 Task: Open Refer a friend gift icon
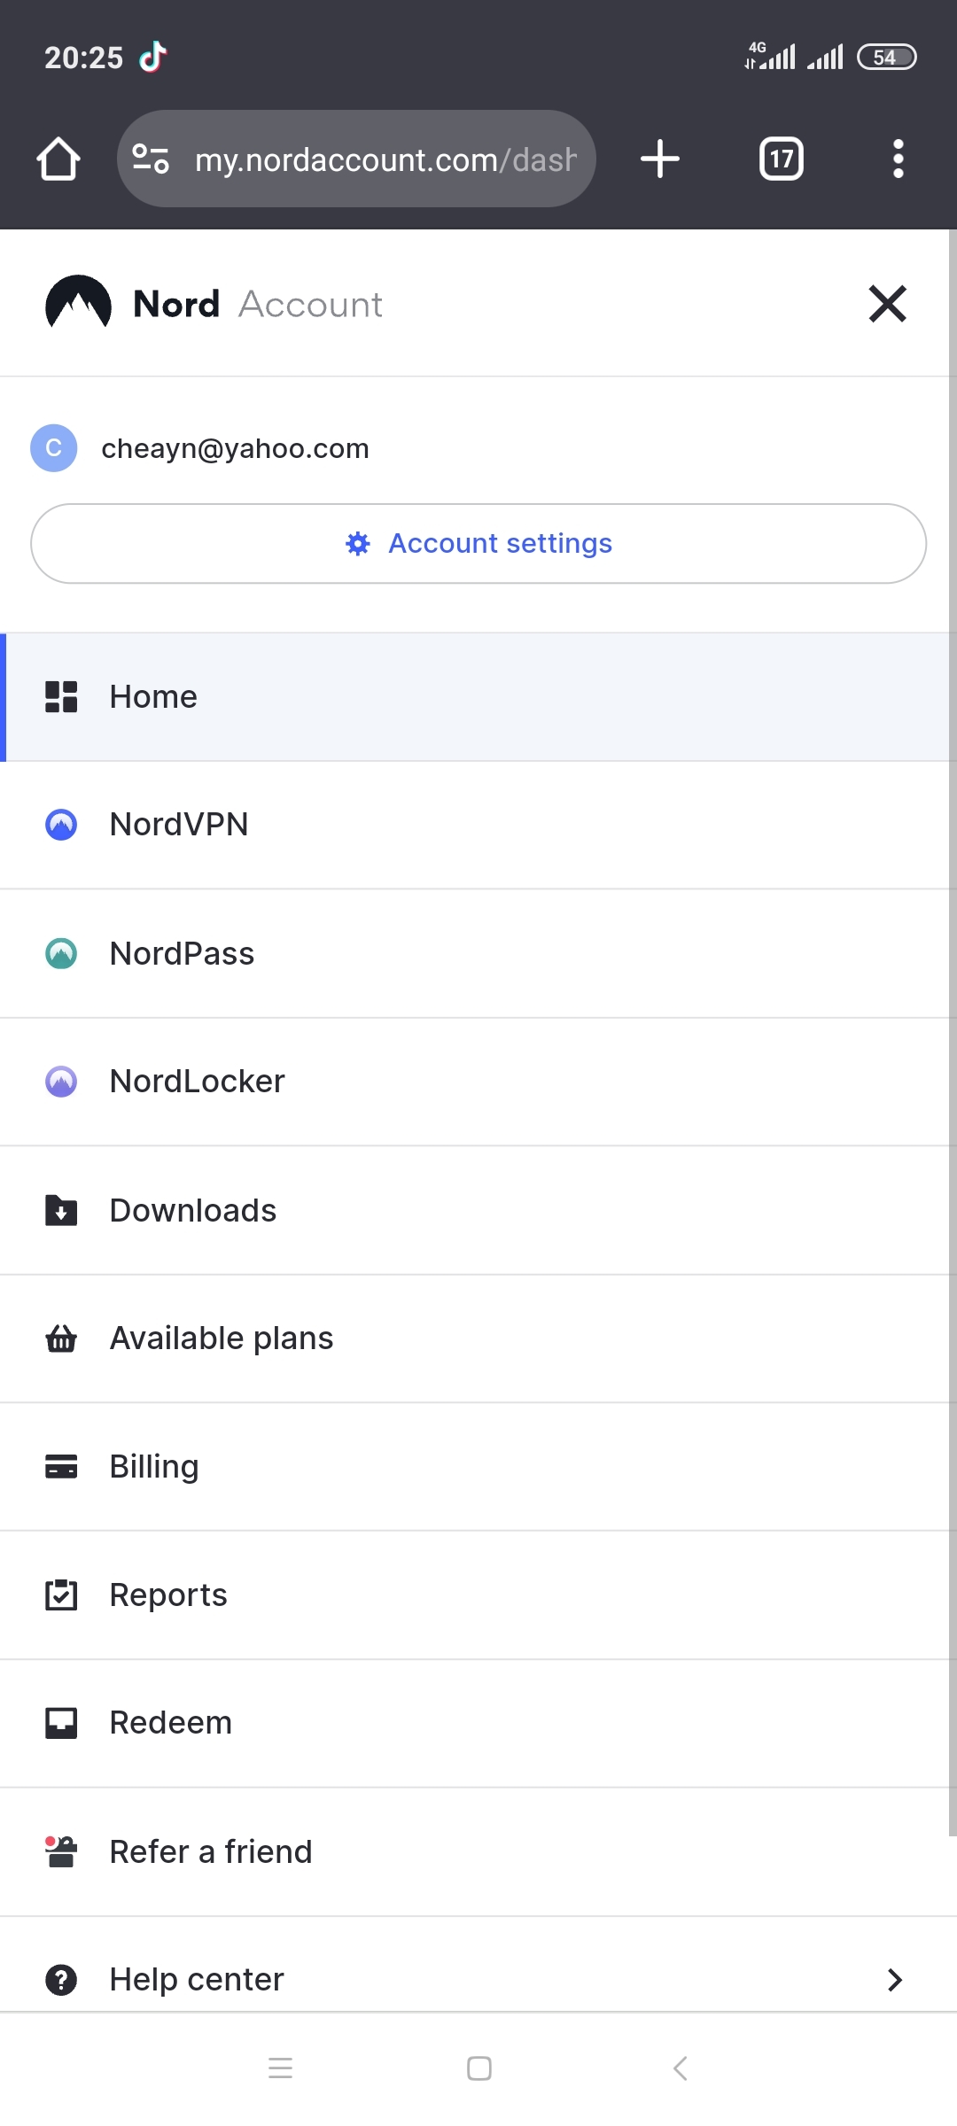point(61,1851)
